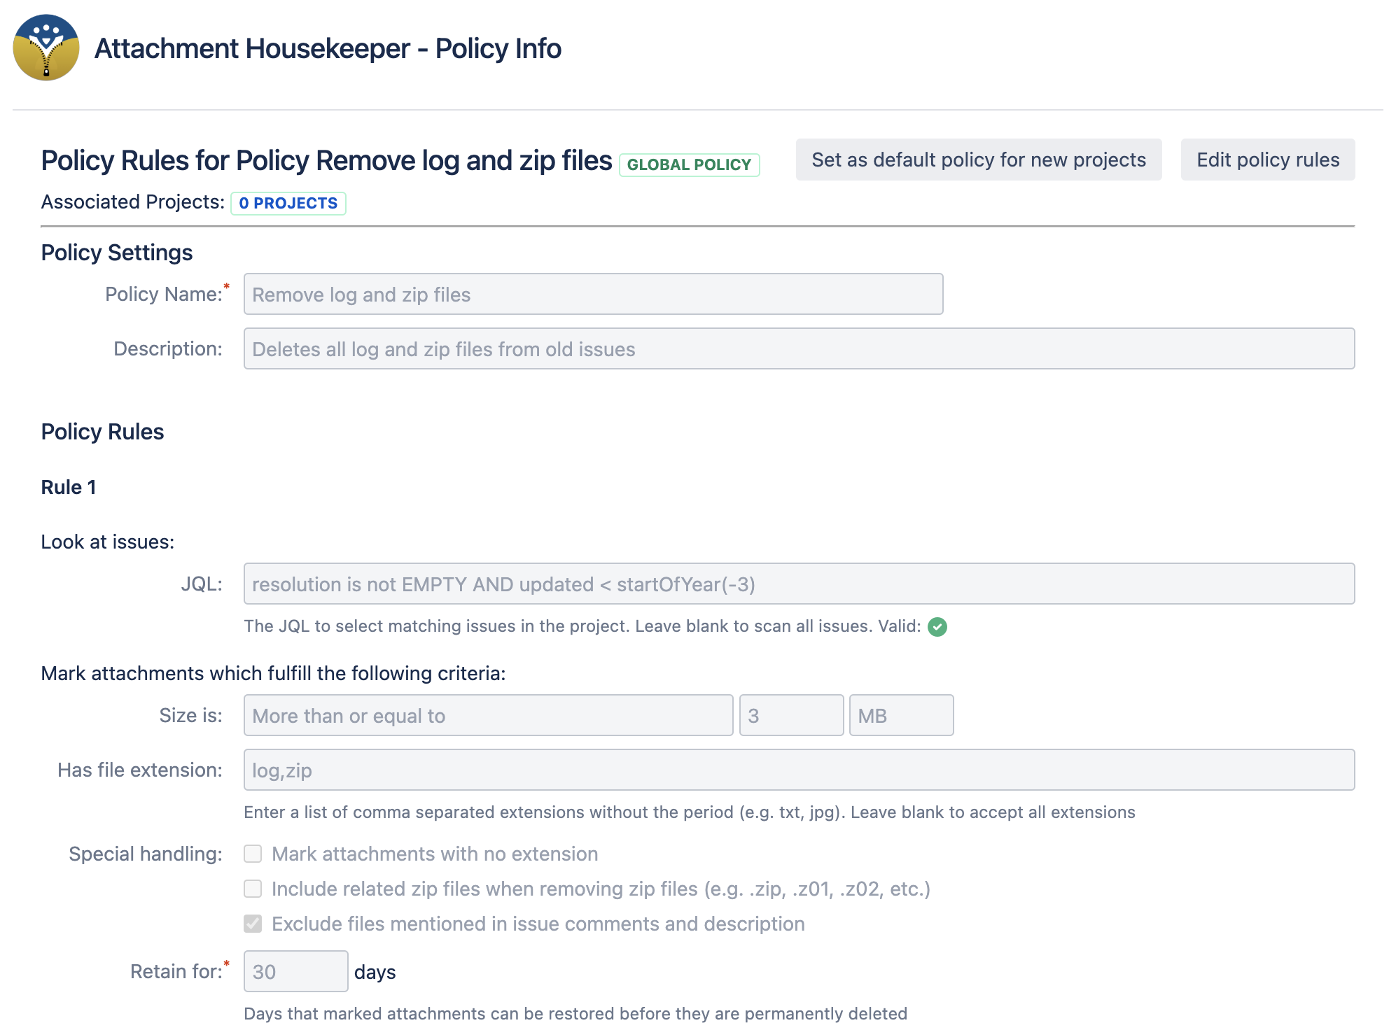Click the Retain for days field showing 30

[x=295, y=971]
